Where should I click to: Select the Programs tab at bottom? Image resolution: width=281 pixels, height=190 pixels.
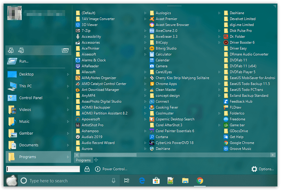pyautogui.click(x=83, y=160)
